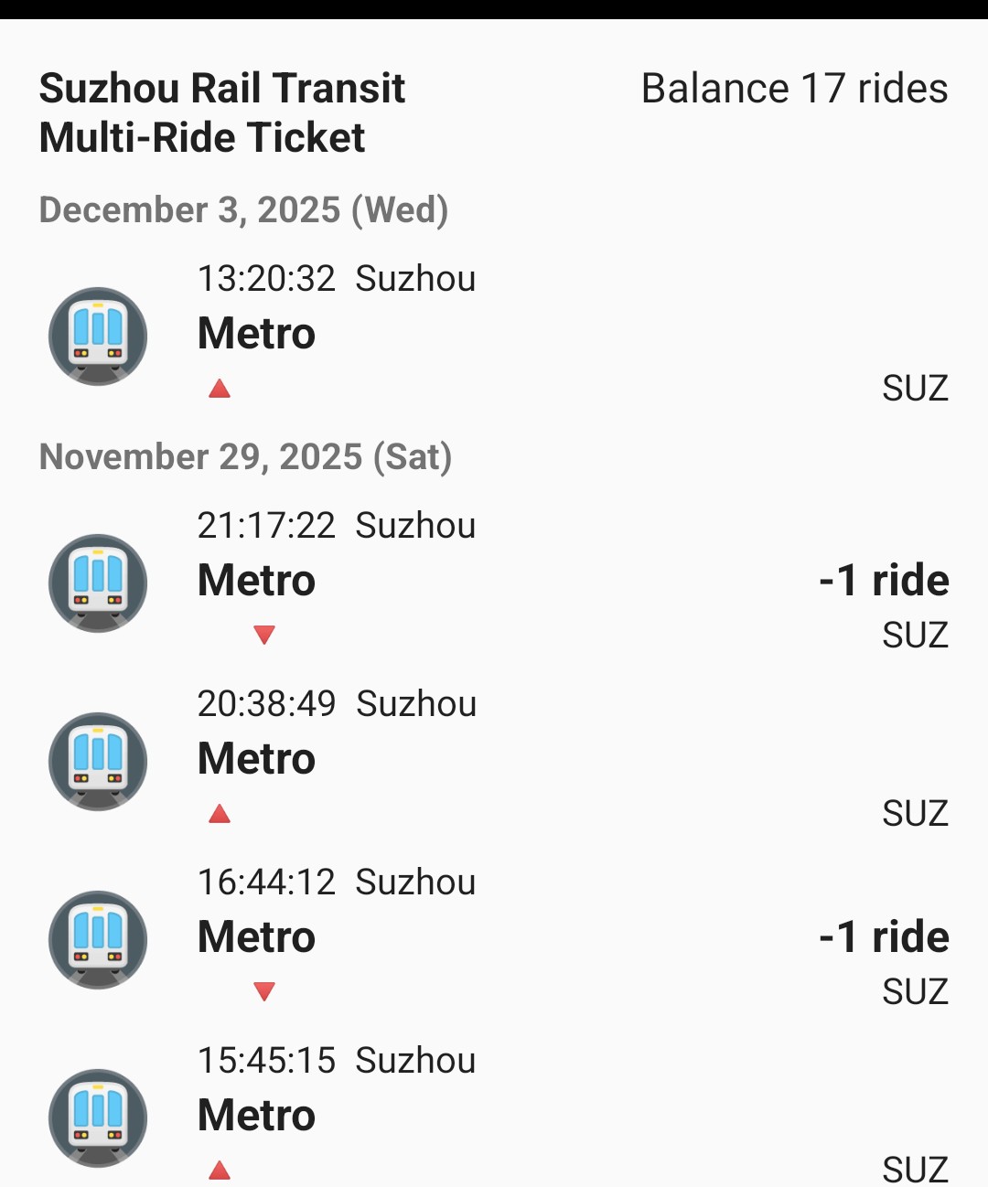Viewport: 988px width, 1187px height.
Task: Tap red up arrow under 20:38:49 Metro
Action: click(x=220, y=814)
